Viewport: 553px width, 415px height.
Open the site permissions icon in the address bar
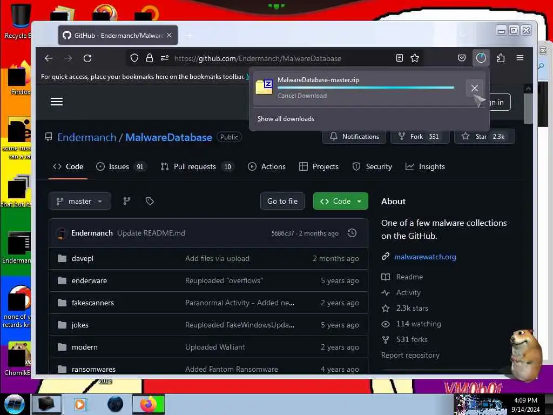(165, 58)
